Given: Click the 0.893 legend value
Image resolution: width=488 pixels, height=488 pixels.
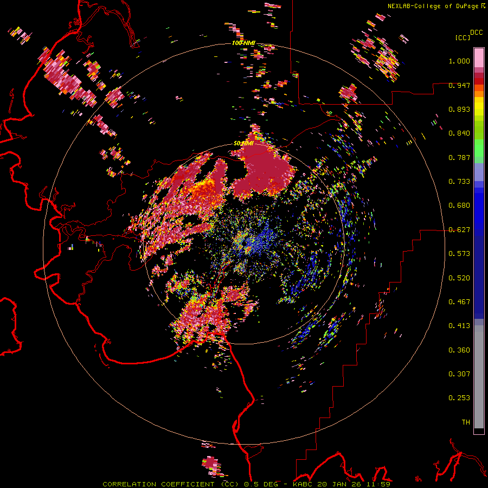Looking at the screenshot, I should pos(459,109).
